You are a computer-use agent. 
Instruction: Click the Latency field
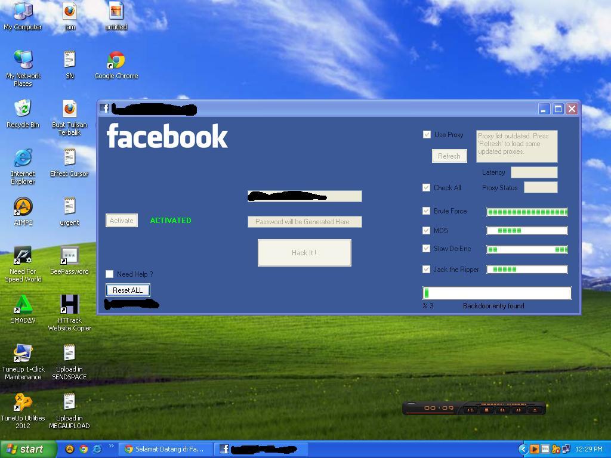[x=534, y=172]
